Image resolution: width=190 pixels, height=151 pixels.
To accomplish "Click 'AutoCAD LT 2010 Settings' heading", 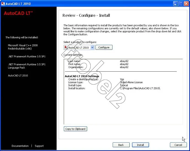I will click(82, 76).
